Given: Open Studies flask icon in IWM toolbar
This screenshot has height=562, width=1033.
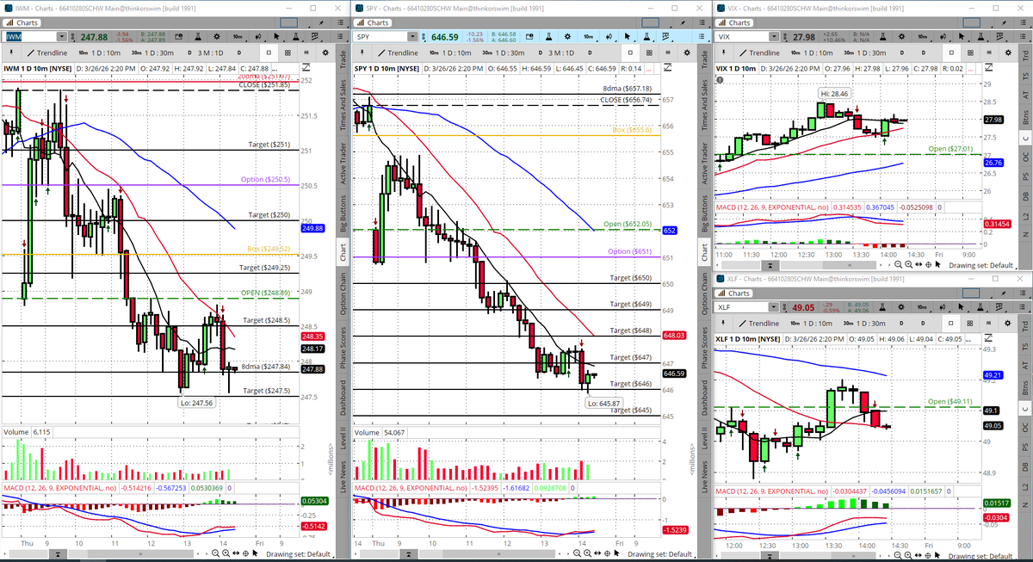Looking at the screenshot, I should 198,37.
